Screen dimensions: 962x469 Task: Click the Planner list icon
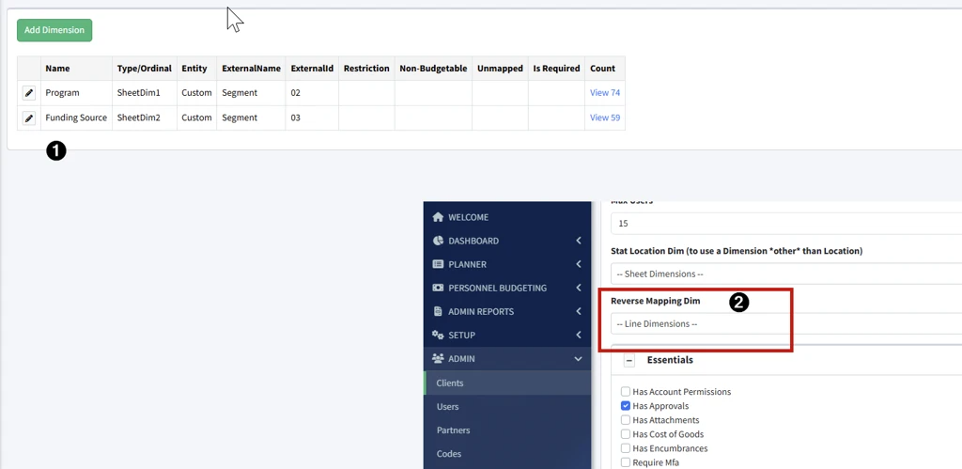[438, 264]
